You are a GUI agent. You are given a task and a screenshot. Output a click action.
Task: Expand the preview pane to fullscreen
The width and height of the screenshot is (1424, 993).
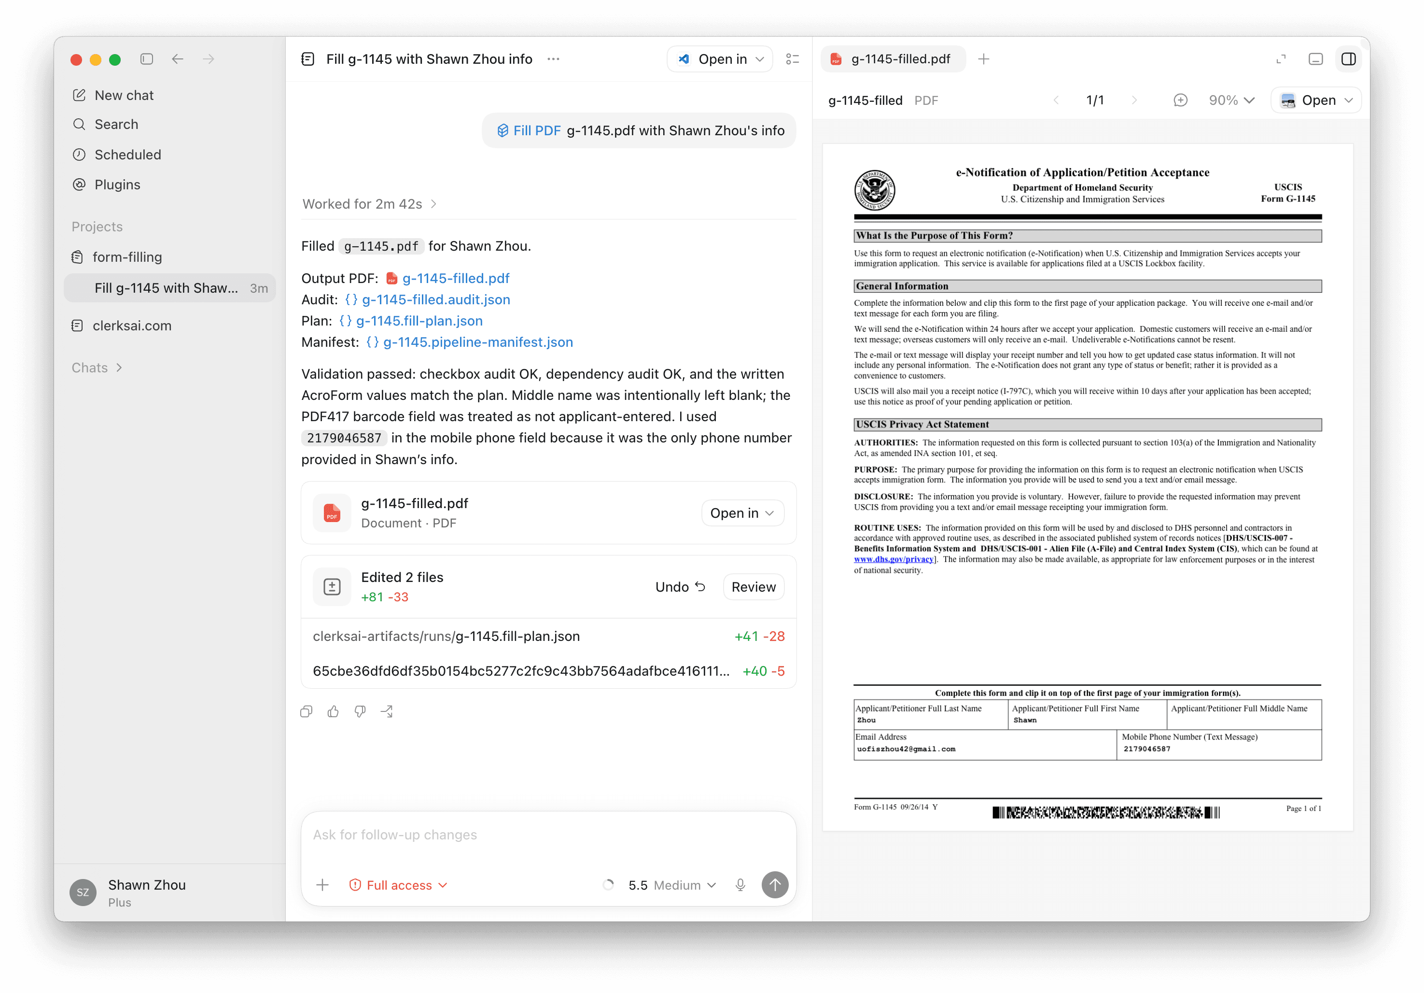click(1281, 59)
